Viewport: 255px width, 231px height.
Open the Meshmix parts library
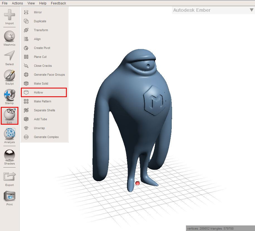coord(9,38)
